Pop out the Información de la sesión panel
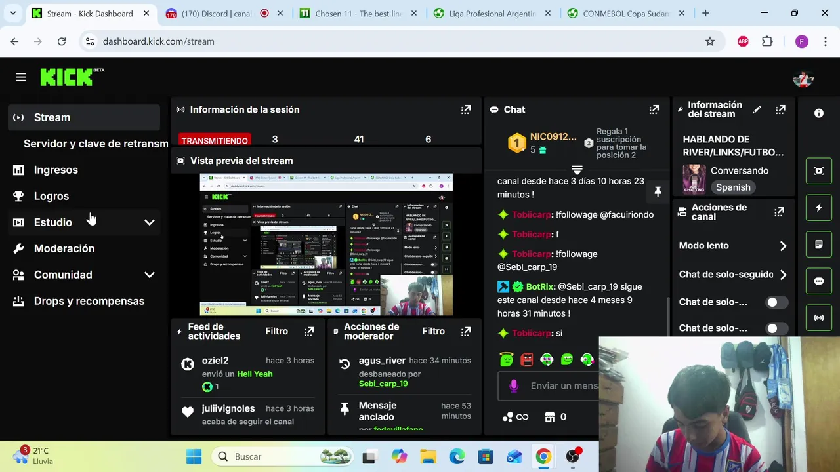The image size is (840, 472). point(466,109)
